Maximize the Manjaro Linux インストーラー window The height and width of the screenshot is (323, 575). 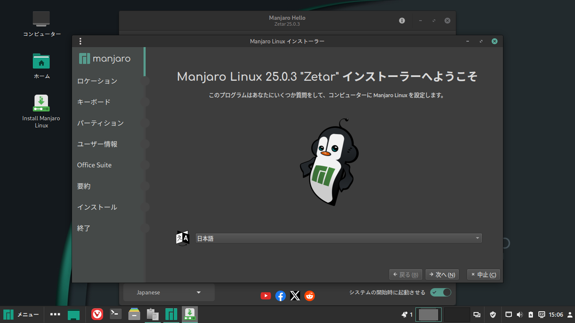(x=481, y=41)
